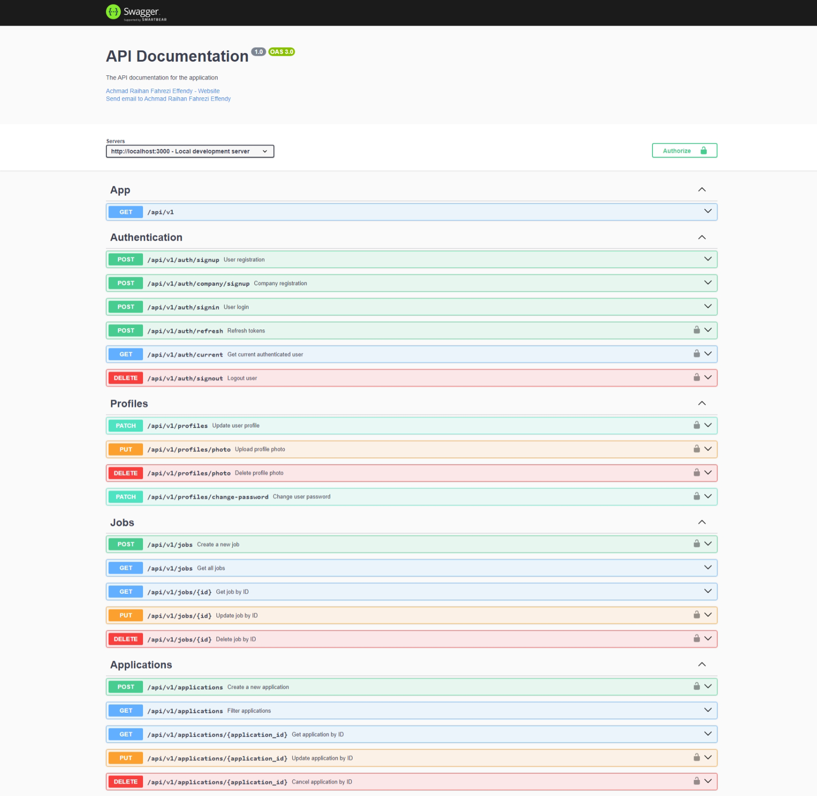Open the Servers dropdown
Viewport: 817px width, 796px height.
[x=190, y=151]
